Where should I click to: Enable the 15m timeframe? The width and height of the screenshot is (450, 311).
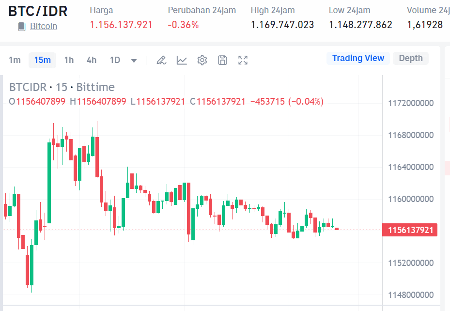(x=42, y=60)
